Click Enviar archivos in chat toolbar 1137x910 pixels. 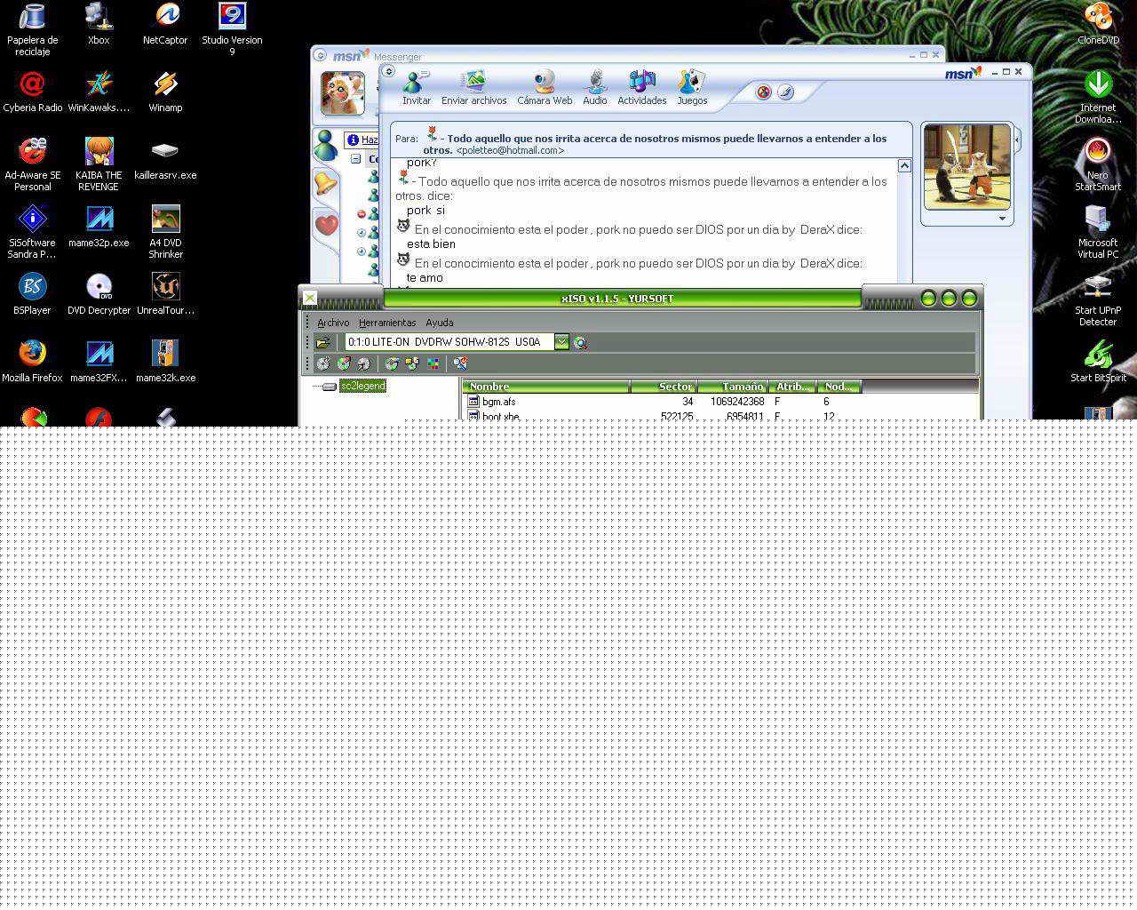(x=474, y=89)
